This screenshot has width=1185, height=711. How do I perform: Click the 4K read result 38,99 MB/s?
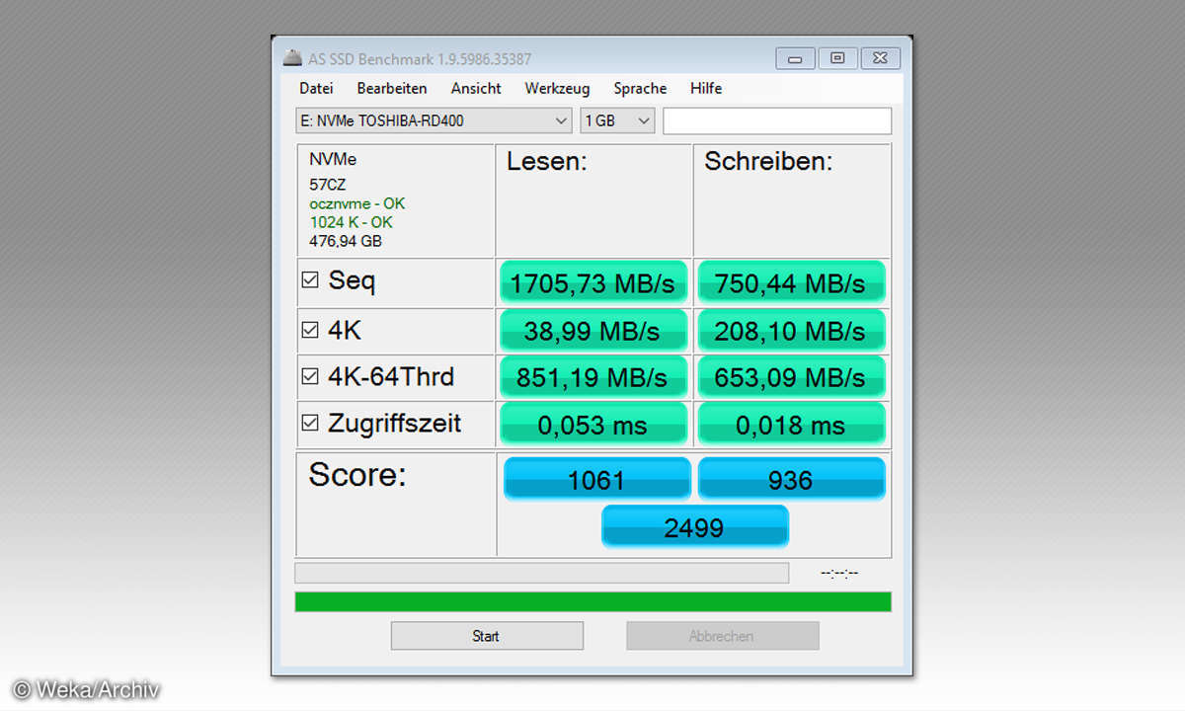point(593,330)
